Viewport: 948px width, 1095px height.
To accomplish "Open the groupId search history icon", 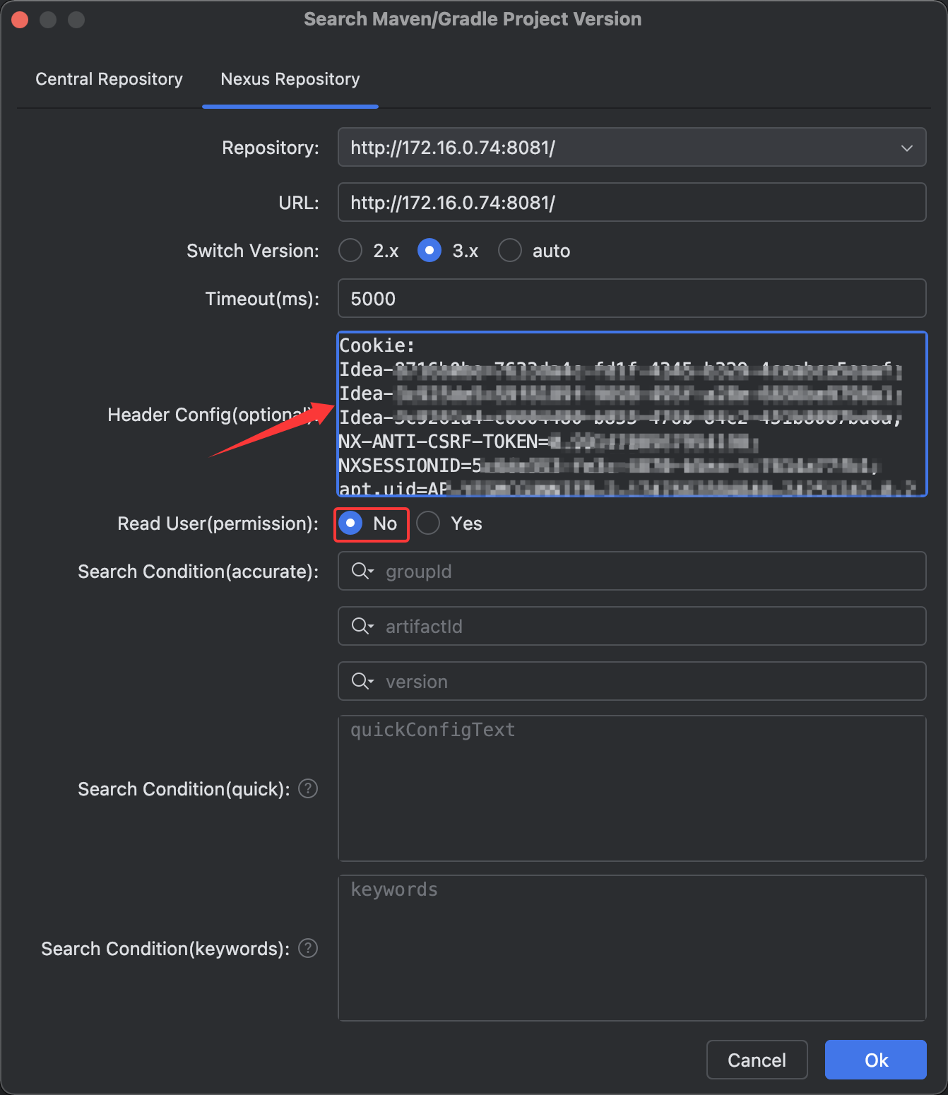I will 362,571.
